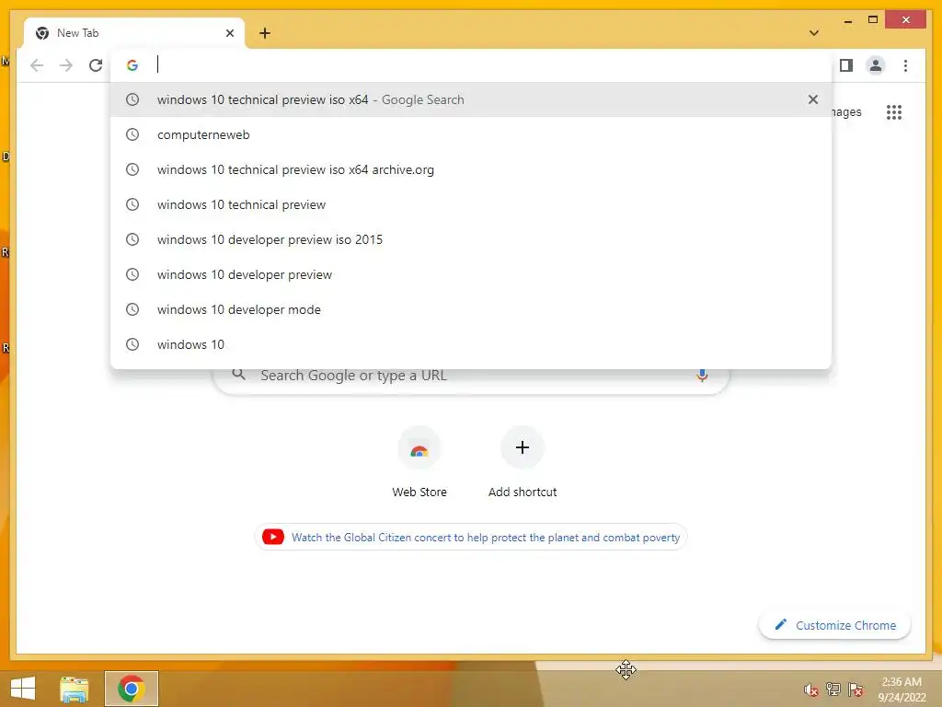Choose 'windows 10 developer mode' suggestion
Viewport: 942px width, 707px height.
471,309
